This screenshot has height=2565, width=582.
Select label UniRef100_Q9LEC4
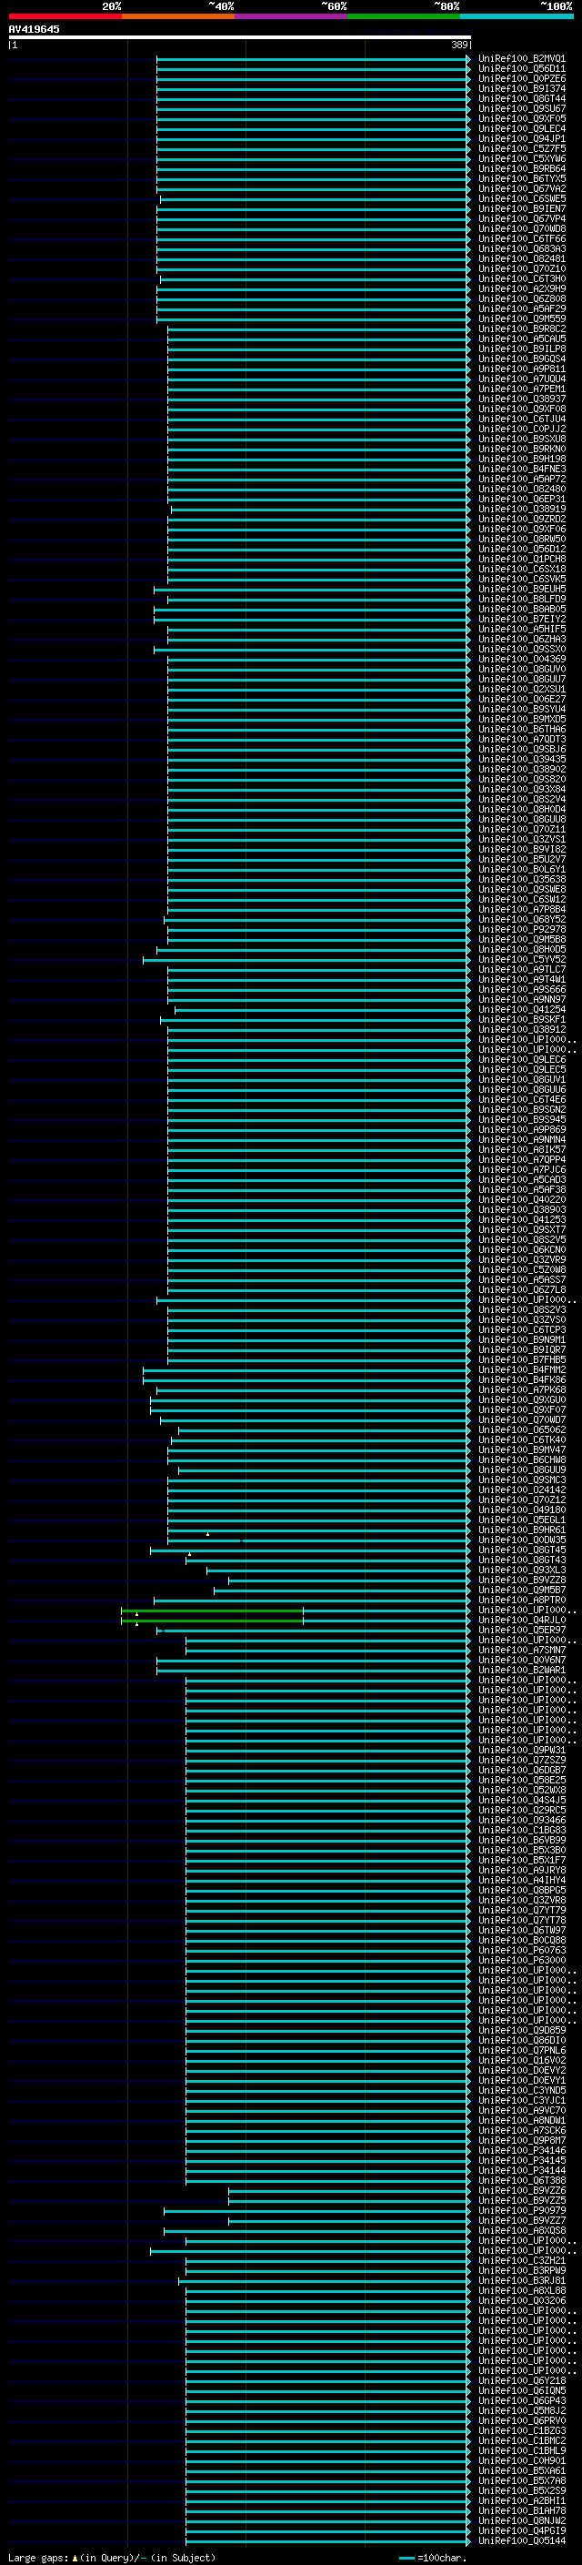coord(522,128)
